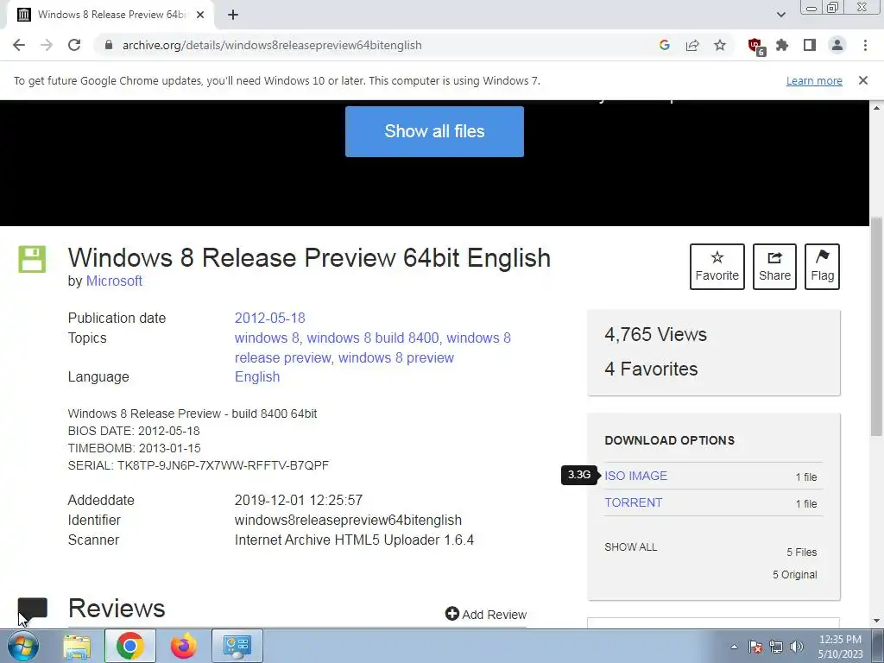This screenshot has height=663, width=884.
Task: Open the 'windows 8 preview' topic link
Action: tap(395, 358)
